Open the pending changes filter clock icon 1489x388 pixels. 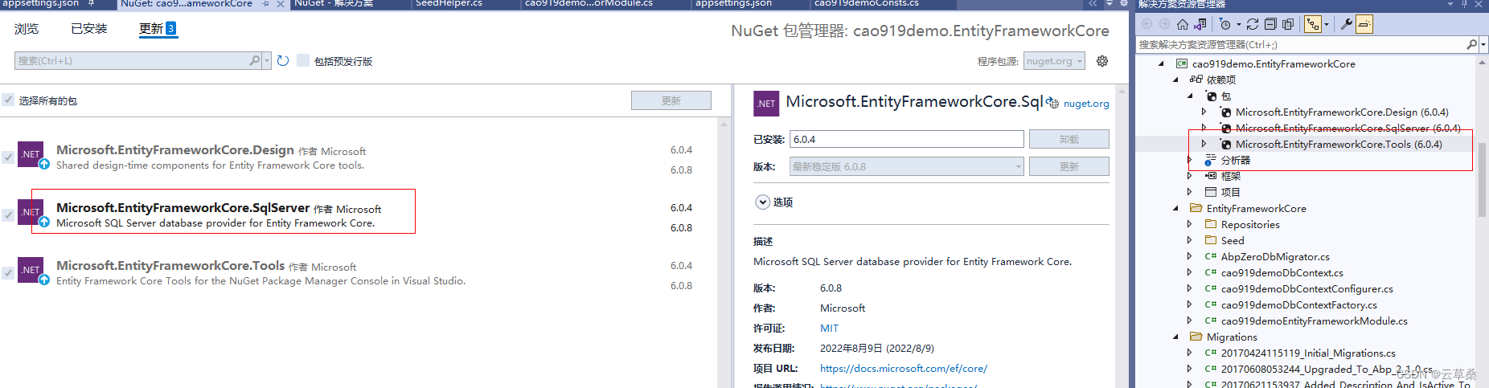[1224, 24]
